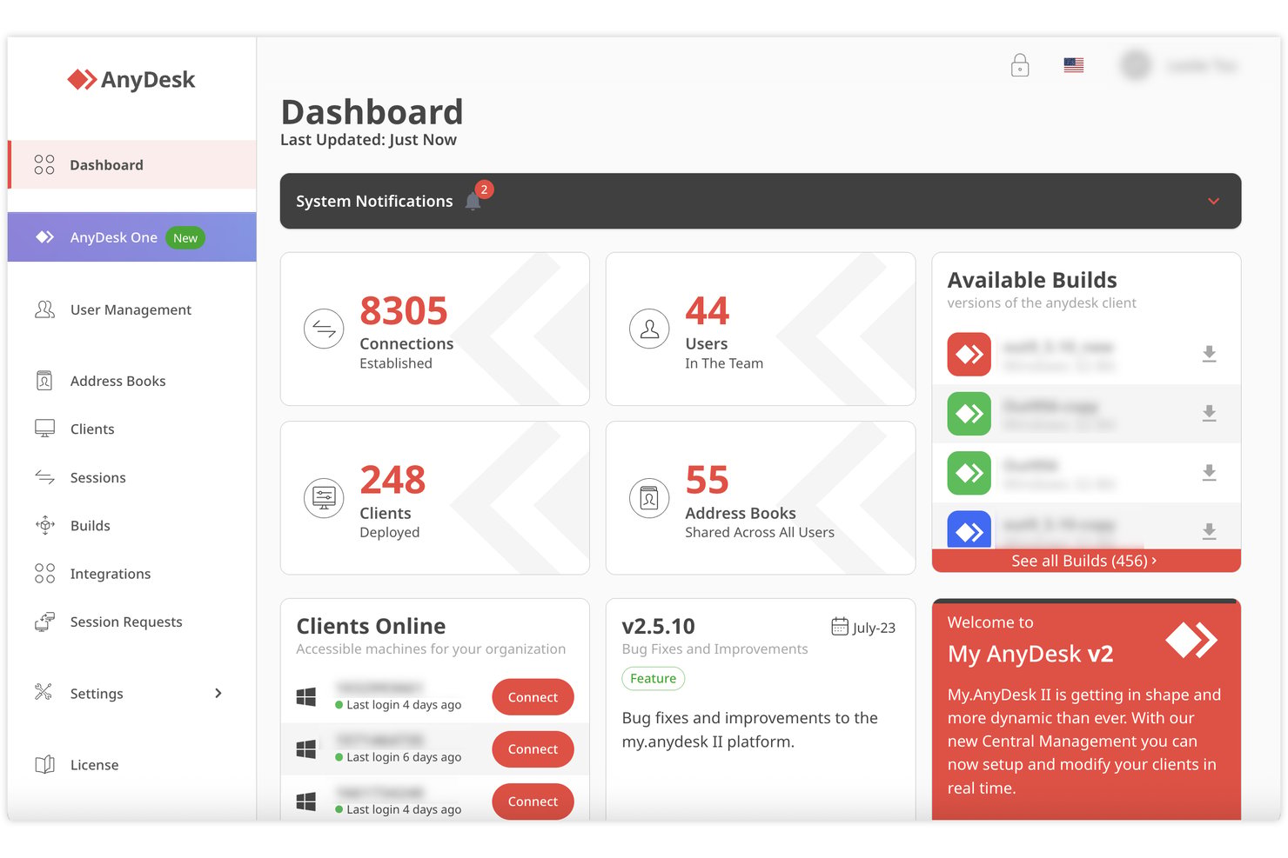
Task: Expand System Notifications panel chevron
Action: pyautogui.click(x=1213, y=201)
